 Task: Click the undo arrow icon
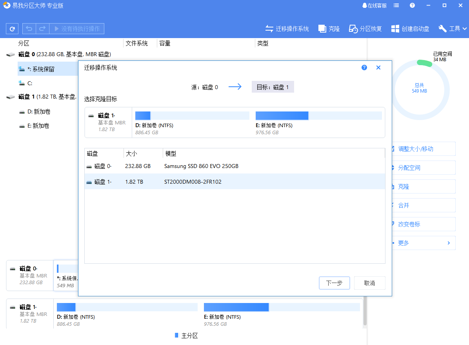coord(29,29)
